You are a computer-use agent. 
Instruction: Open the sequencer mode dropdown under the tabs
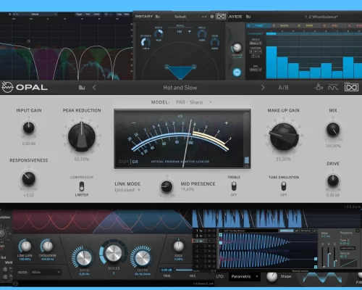point(256,43)
